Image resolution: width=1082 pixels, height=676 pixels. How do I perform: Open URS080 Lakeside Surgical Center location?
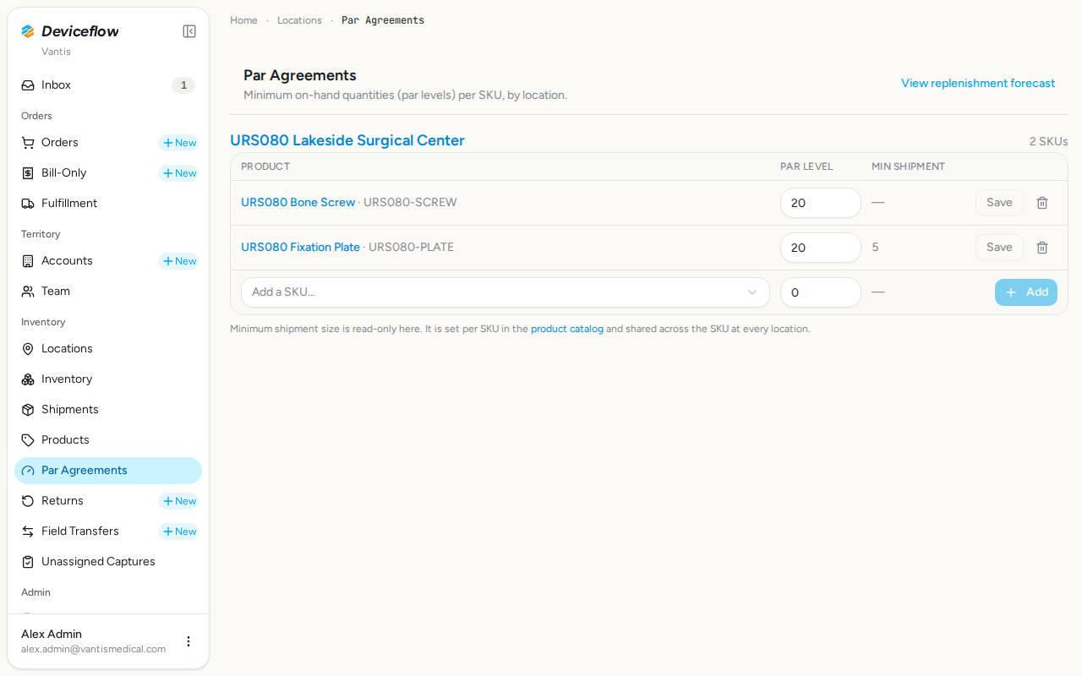click(347, 140)
